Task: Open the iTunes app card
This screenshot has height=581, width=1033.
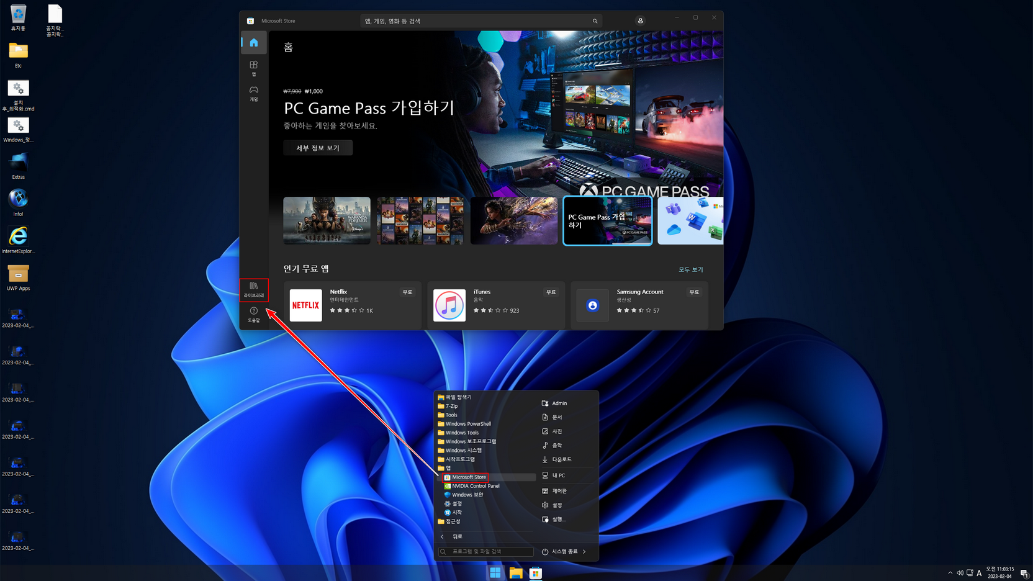Action: pos(496,305)
